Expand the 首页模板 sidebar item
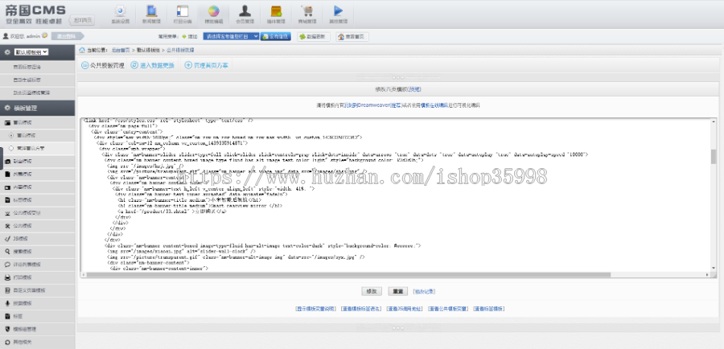This screenshot has width=724, height=349. [37, 123]
